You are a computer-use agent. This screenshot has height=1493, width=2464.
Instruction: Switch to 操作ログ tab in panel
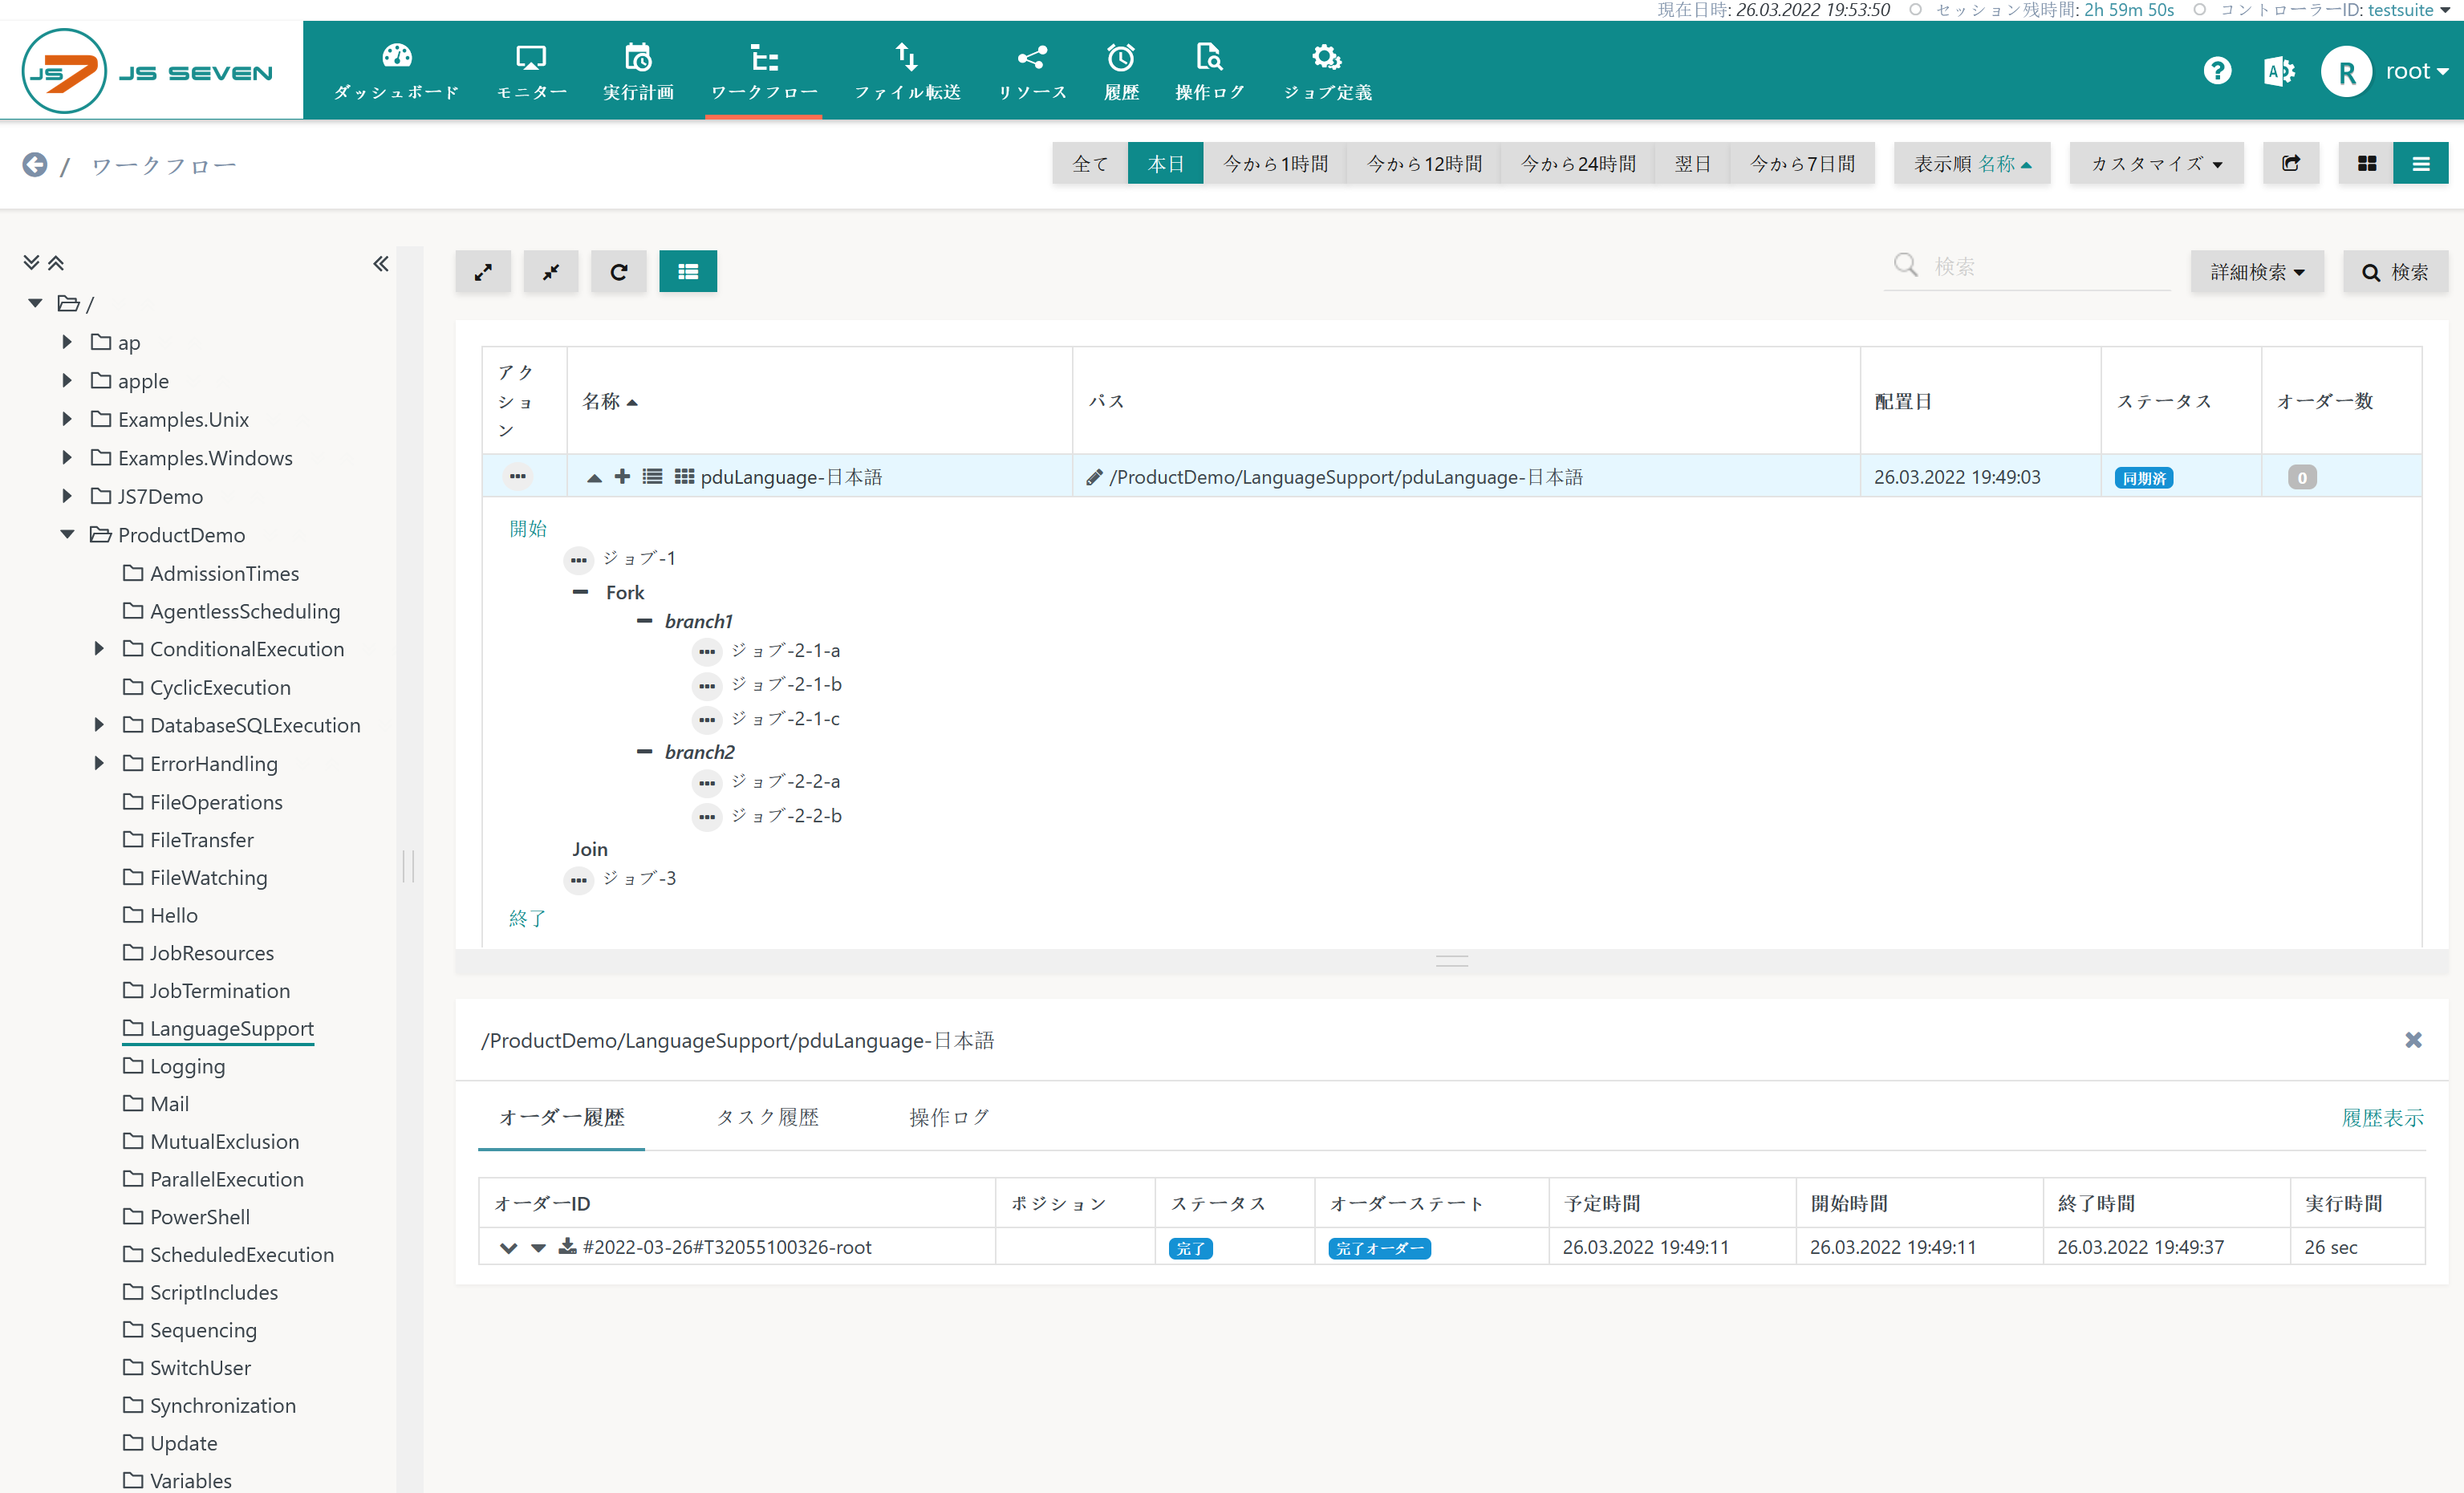[x=949, y=1117]
